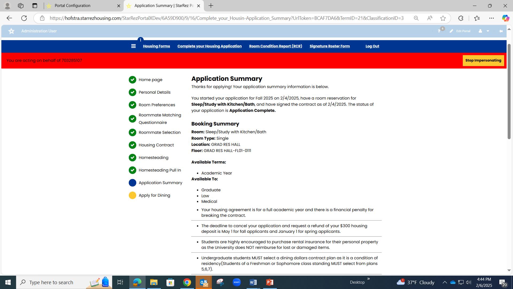
Task: Open the Housing Forms menu item
Action: point(156,46)
